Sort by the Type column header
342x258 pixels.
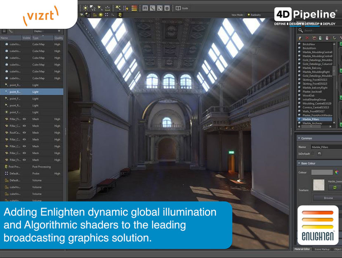coord(42,38)
